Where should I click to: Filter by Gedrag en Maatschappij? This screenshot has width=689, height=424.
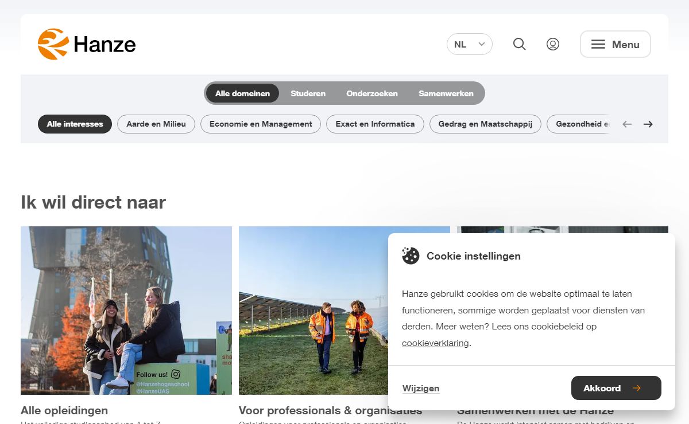click(x=485, y=124)
